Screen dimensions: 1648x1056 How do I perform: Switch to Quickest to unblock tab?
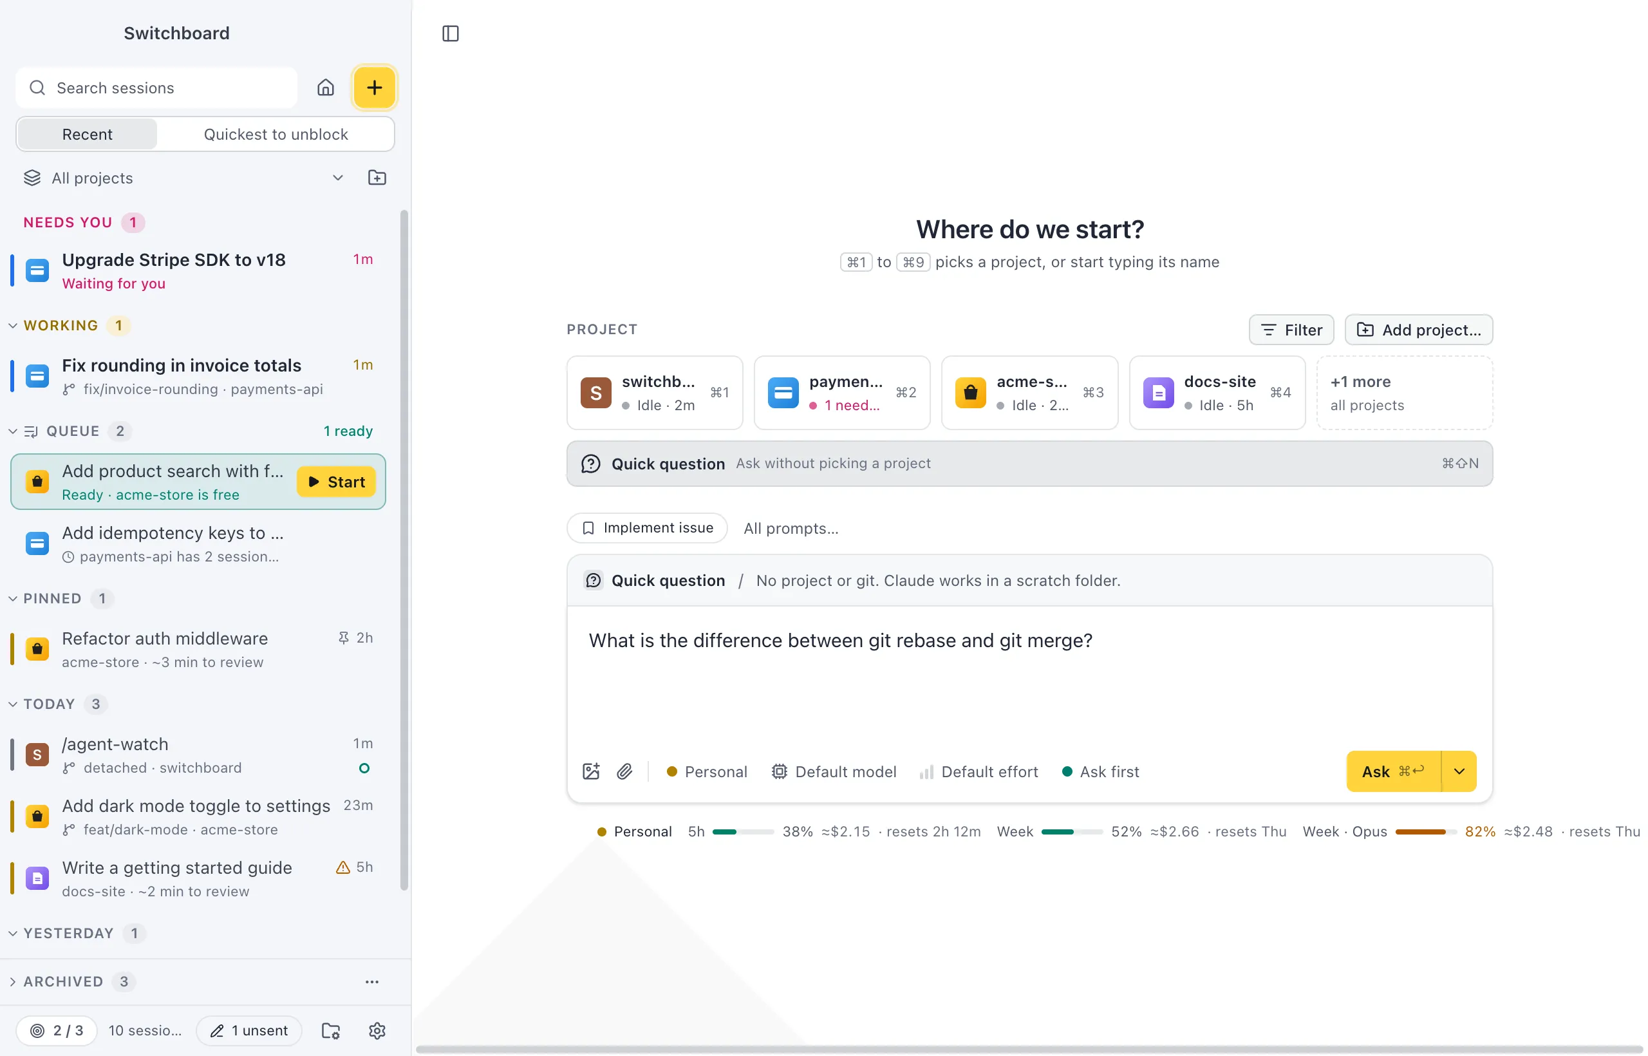pyautogui.click(x=276, y=135)
